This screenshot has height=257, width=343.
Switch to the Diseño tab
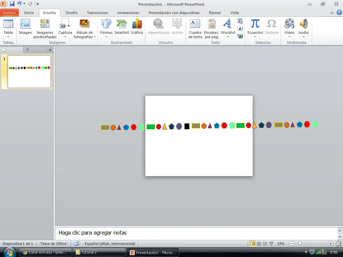coord(72,13)
